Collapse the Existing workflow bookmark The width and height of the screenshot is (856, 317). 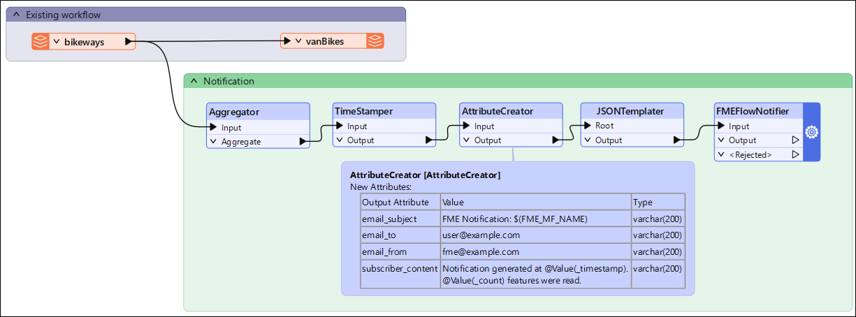pos(17,15)
